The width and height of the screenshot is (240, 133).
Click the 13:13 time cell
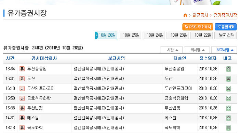pyautogui.click(x=10, y=128)
